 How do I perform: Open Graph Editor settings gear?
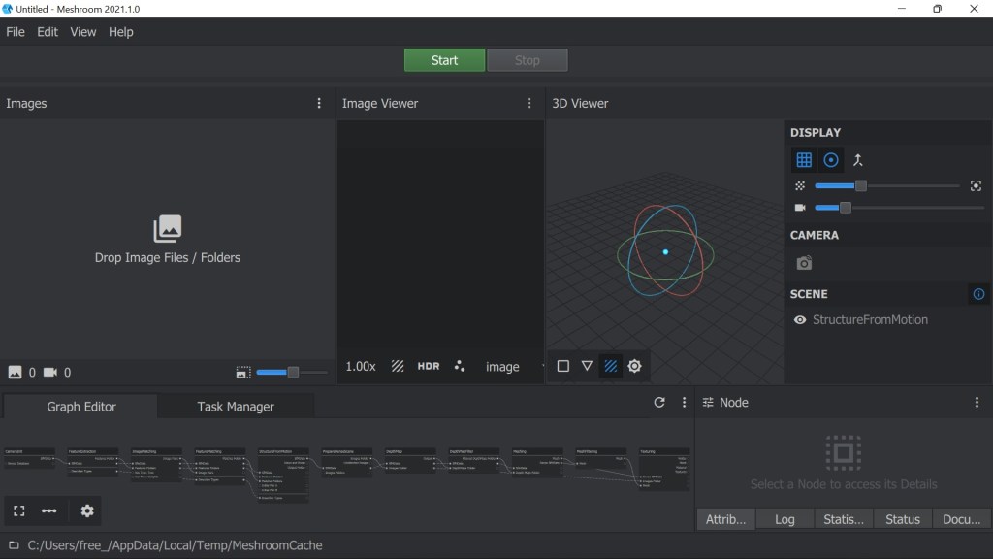(87, 510)
